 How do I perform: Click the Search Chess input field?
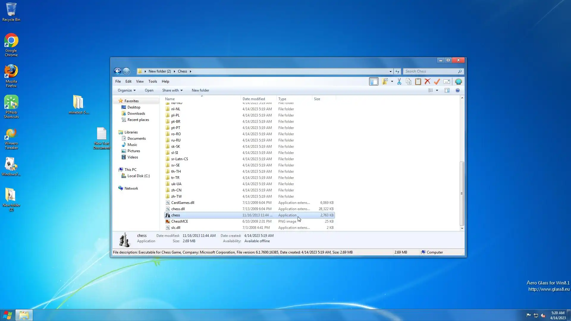pyautogui.click(x=431, y=71)
